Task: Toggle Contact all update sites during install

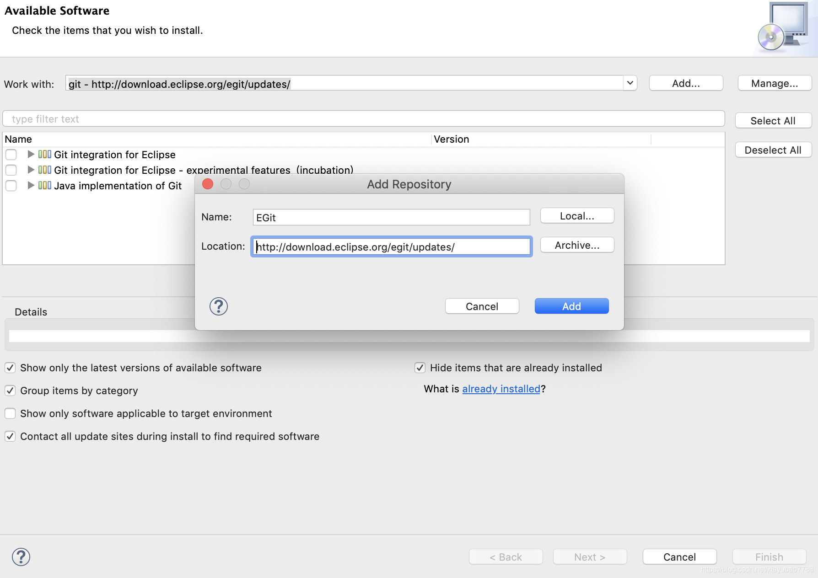Action: pos(10,436)
